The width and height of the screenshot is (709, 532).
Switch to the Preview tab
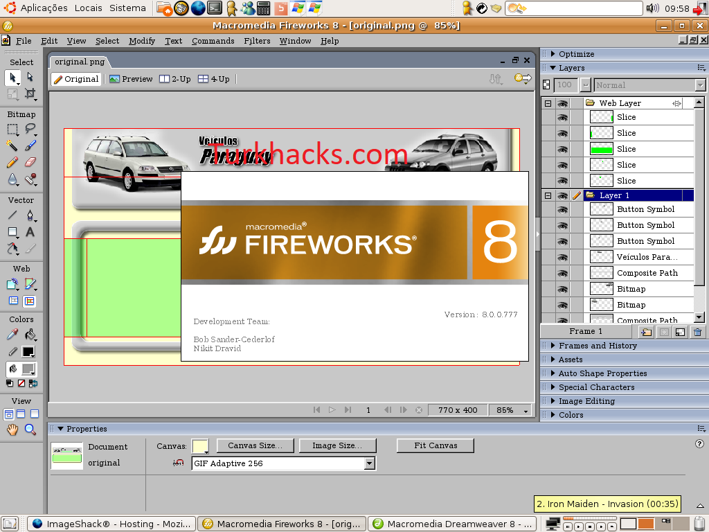point(131,79)
